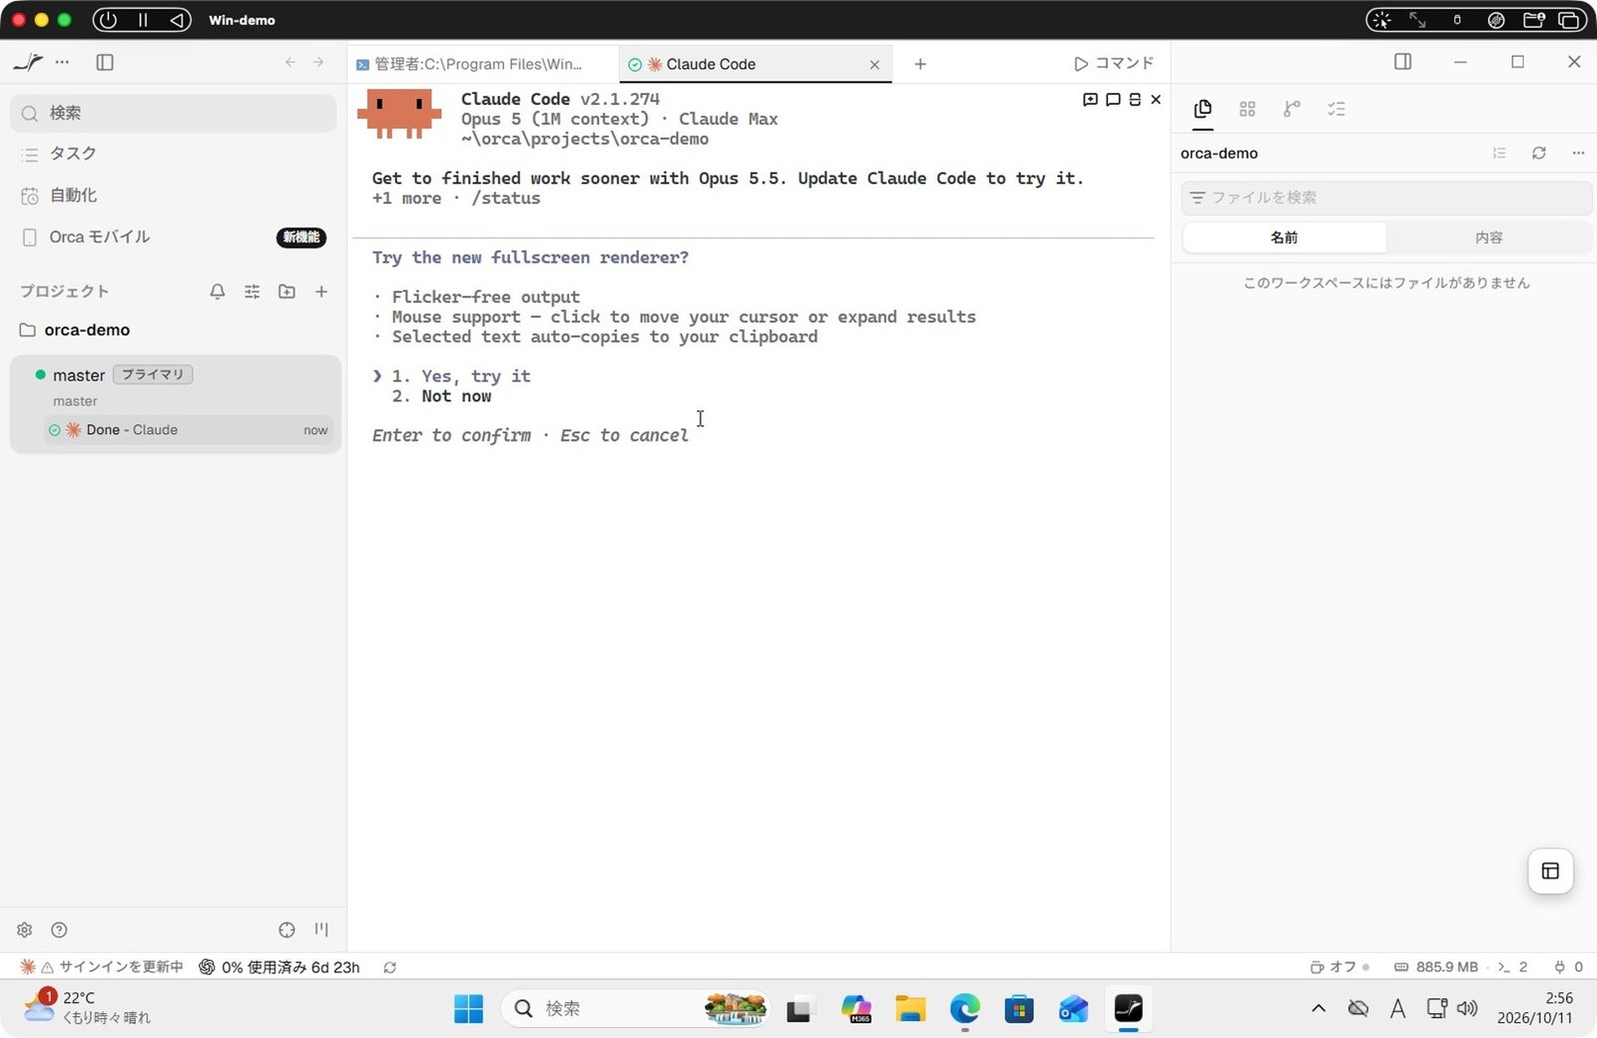Select the 名前 search mode
Screen dimensions: 1597x1038
coord(1285,238)
